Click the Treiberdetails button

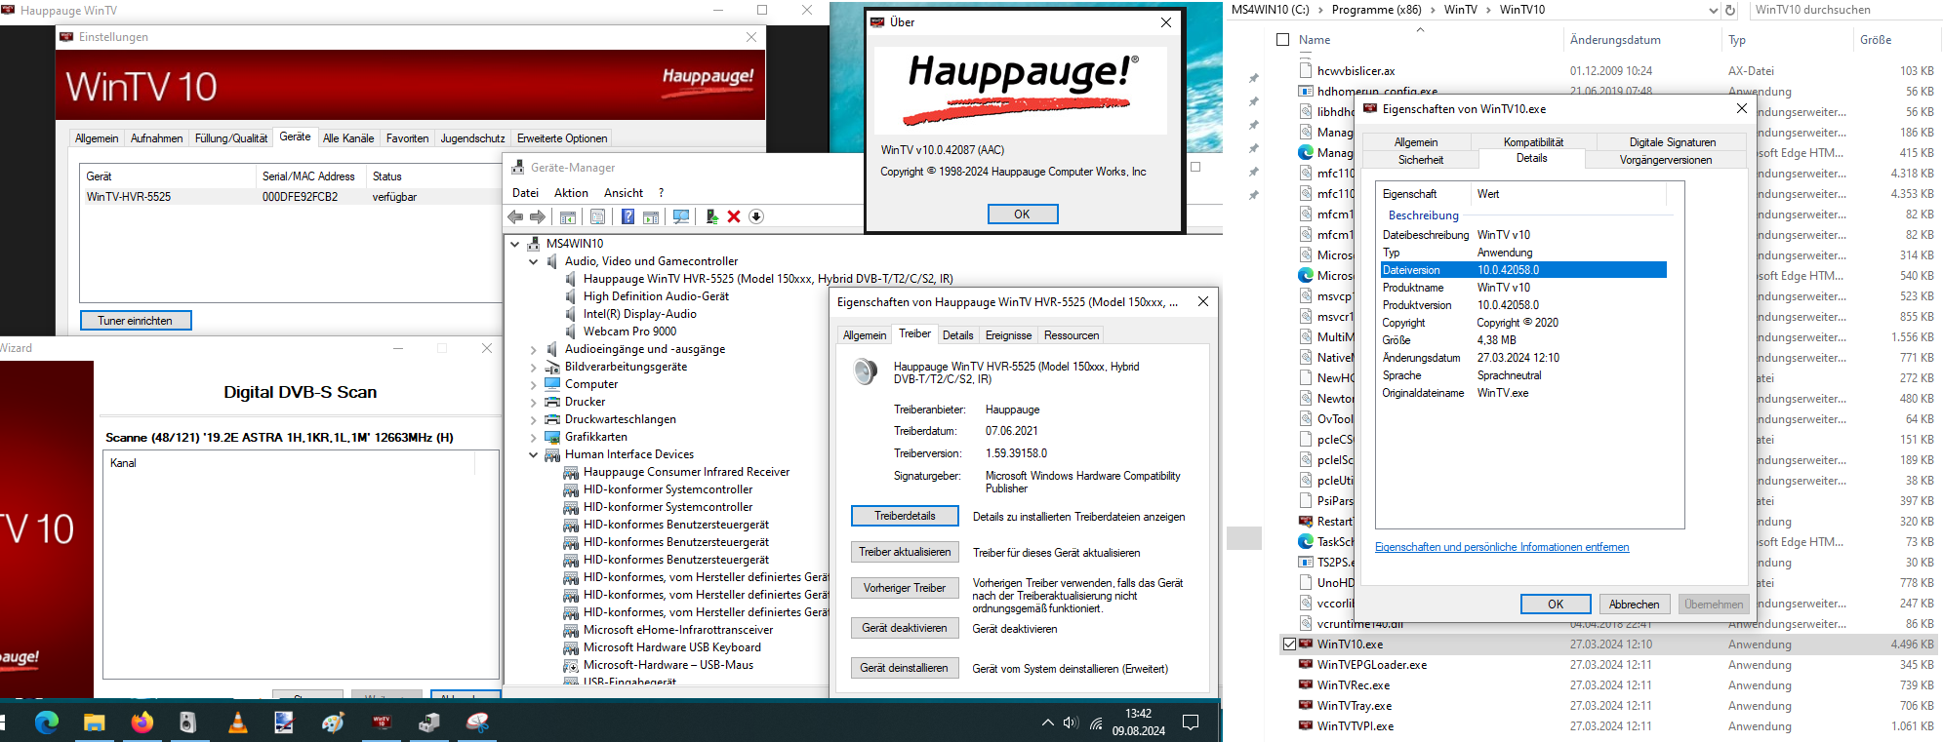pyautogui.click(x=905, y=516)
